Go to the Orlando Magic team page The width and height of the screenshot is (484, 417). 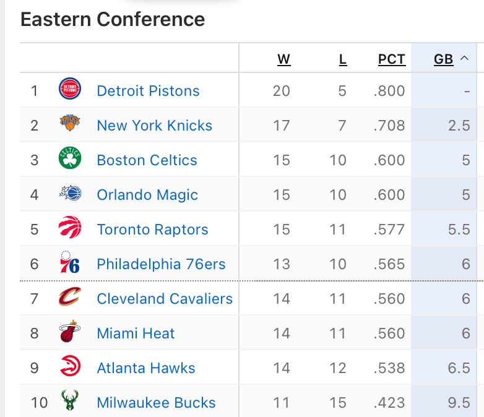[147, 195]
